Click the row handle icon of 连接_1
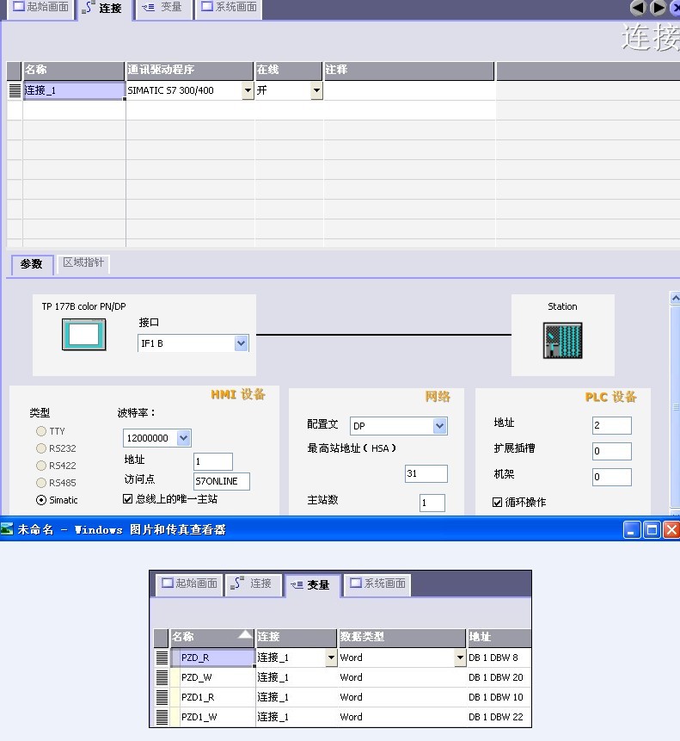Viewport: 680px width, 741px height. click(x=15, y=90)
